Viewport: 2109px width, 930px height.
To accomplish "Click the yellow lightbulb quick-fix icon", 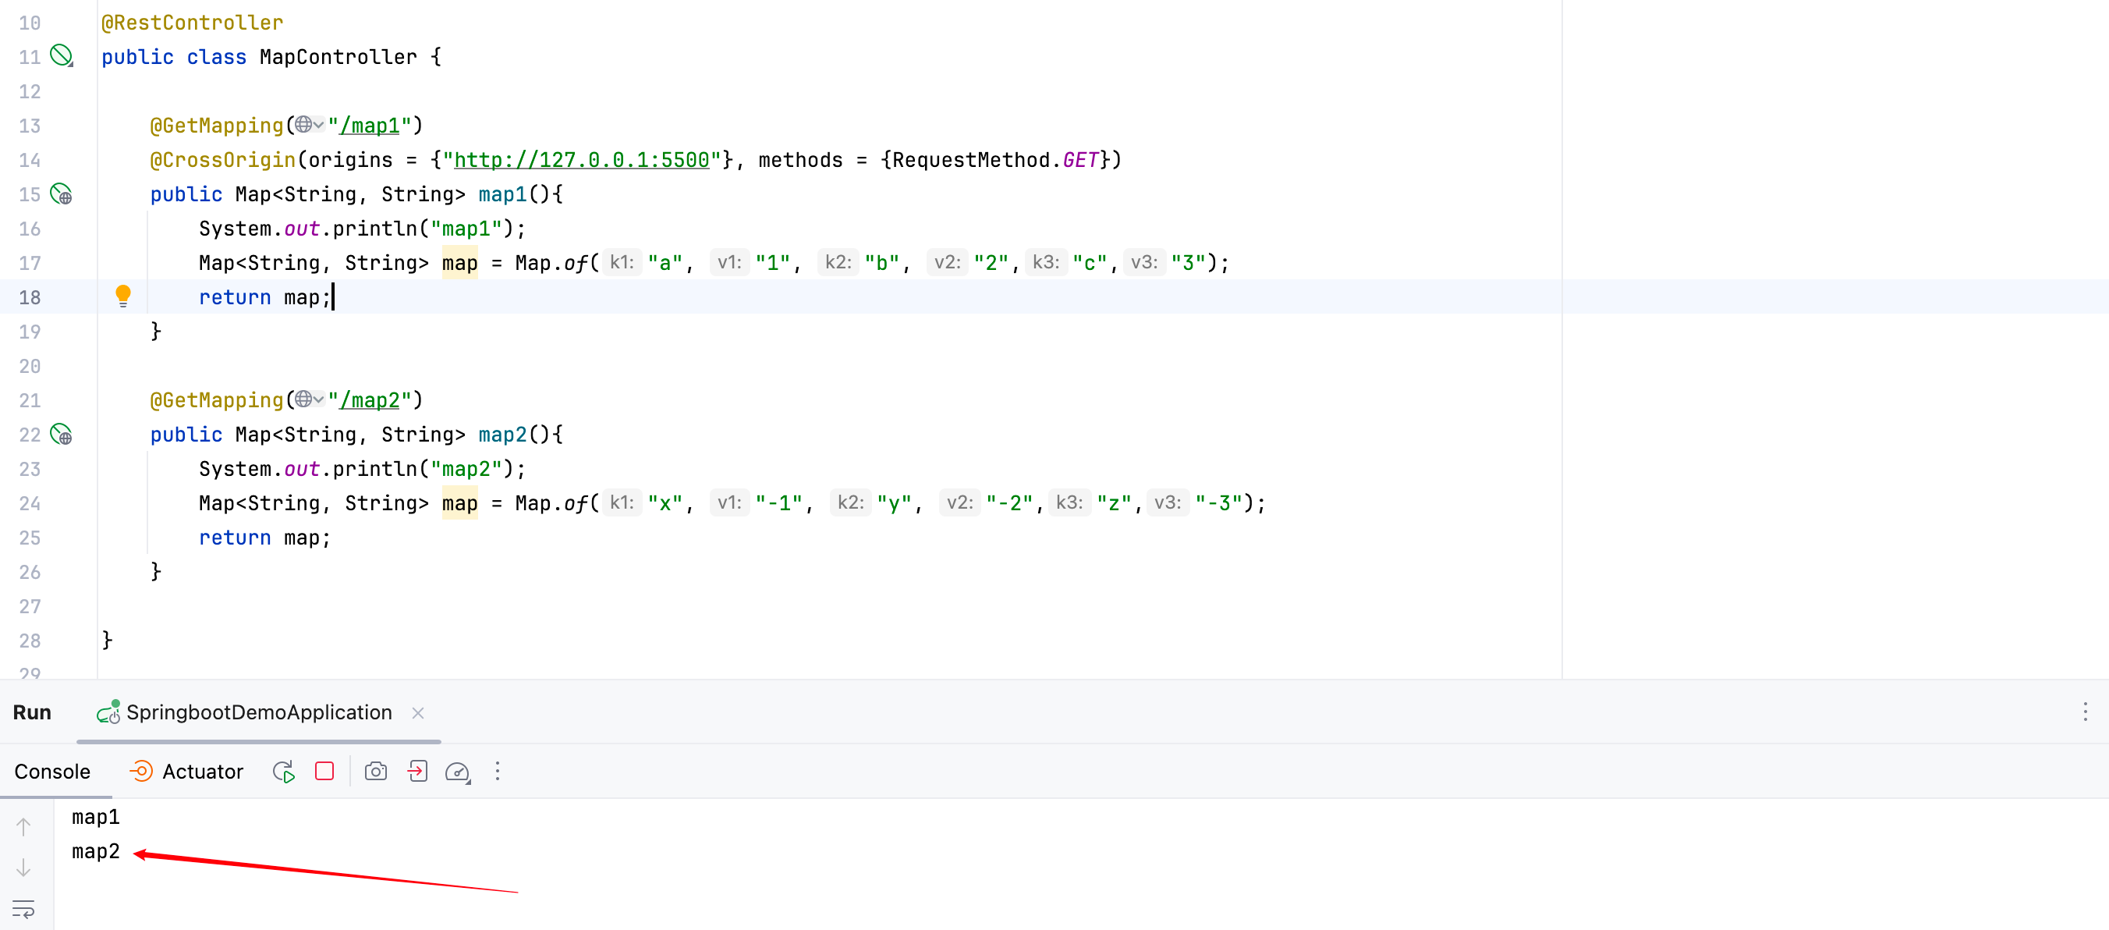I will (x=122, y=296).
